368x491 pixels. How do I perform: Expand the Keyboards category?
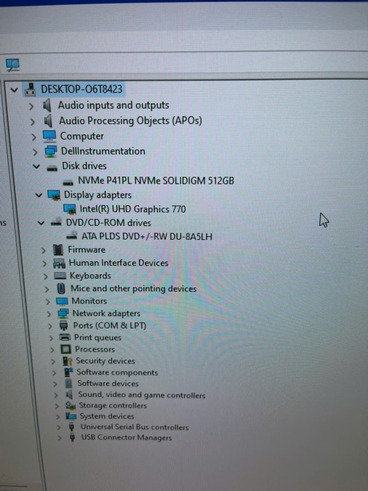(x=46, y=276)
